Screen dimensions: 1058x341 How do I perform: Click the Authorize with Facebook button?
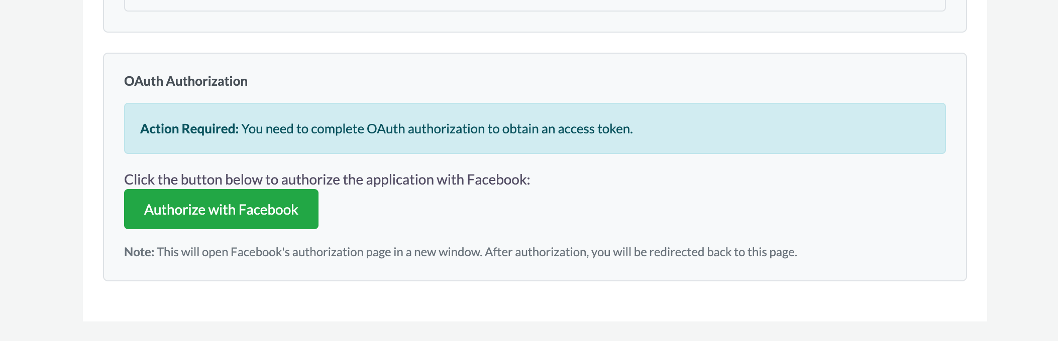[x=221, y=209]
